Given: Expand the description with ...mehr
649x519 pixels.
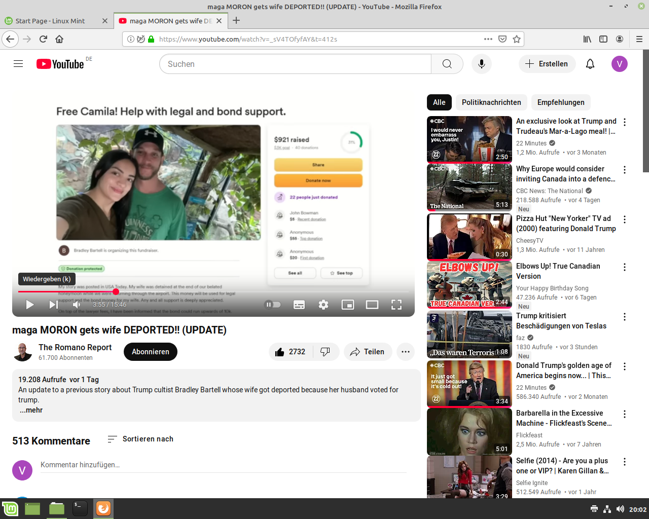Looking at the screenshot, I should (31, 410).
